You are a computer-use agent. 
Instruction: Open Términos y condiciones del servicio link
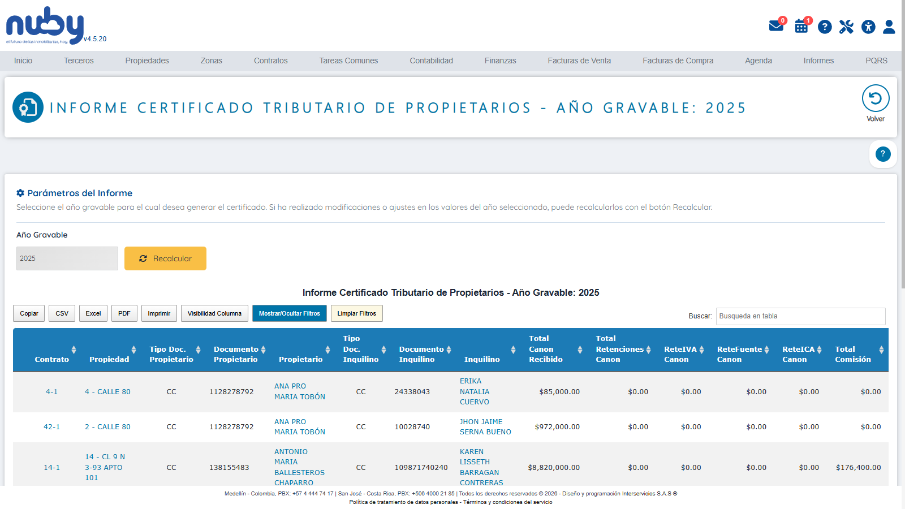[508, 502]
